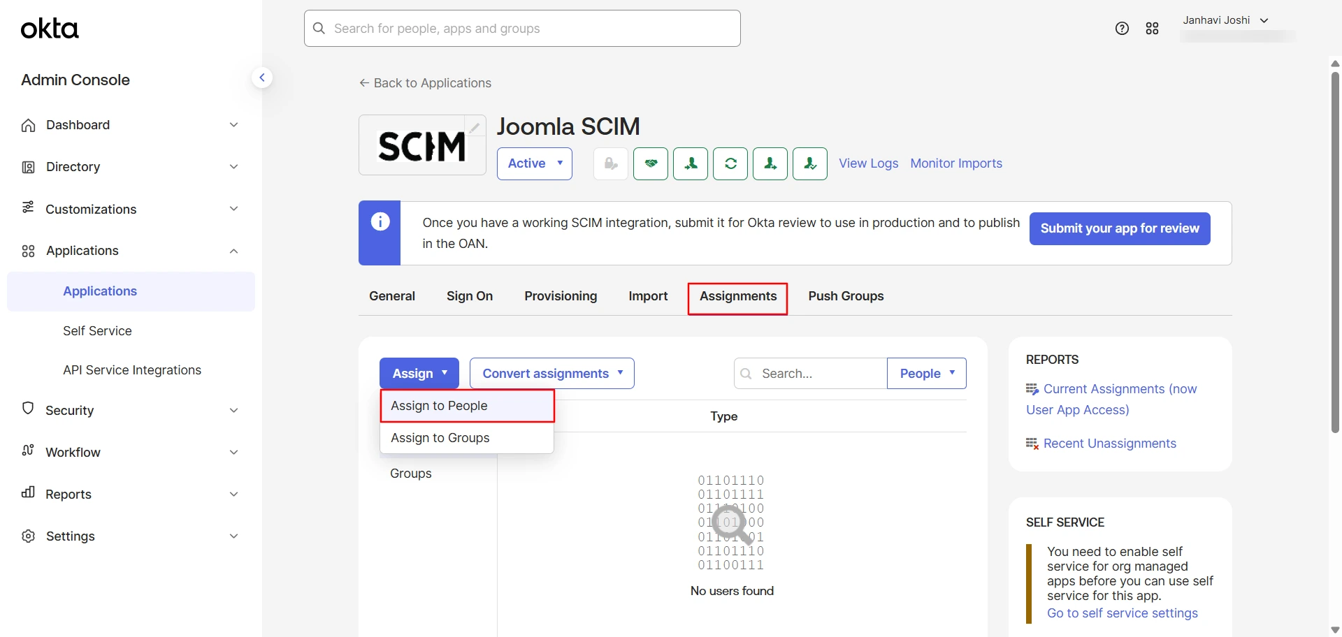Focus the people, apps and groups search

(x=522, y=29)
